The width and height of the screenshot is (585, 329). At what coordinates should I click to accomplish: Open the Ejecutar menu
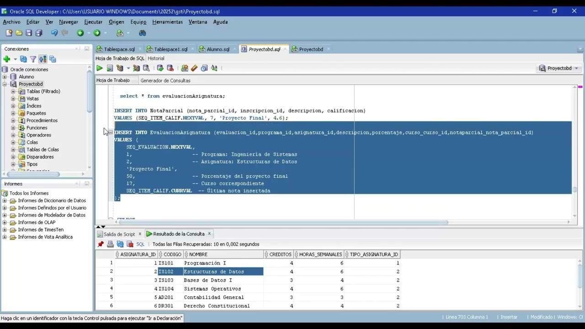[93, 22]
